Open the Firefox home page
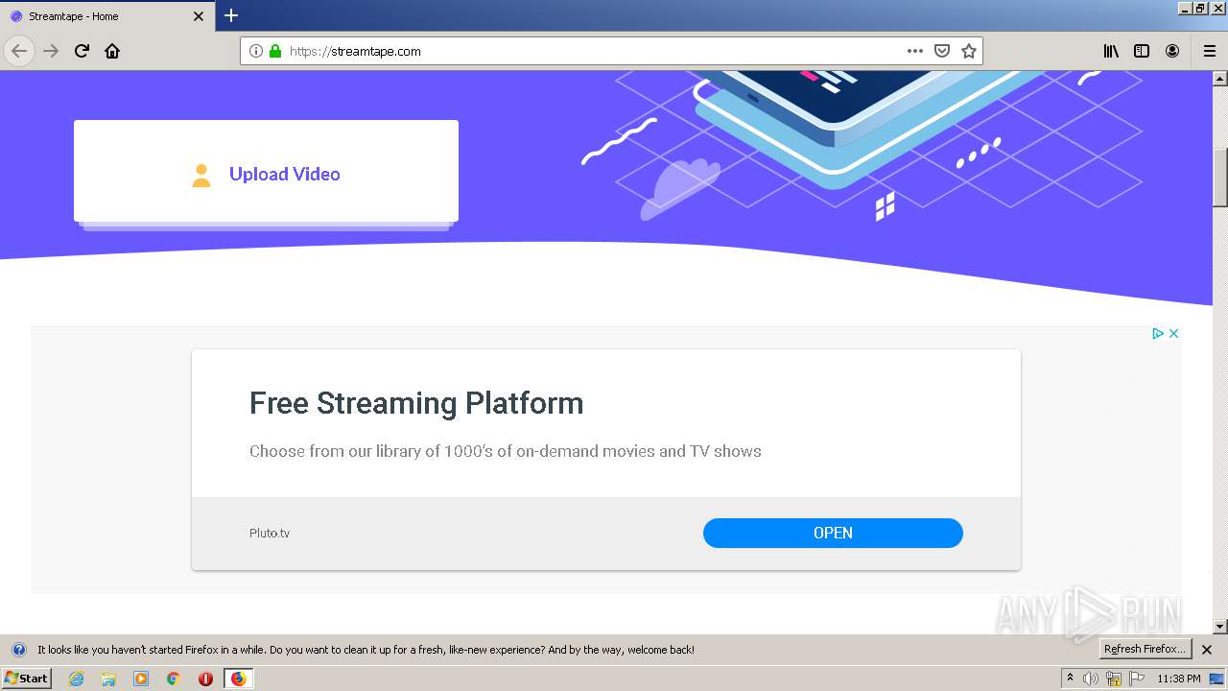This screenshot has height=691, width=1228. 112,51
